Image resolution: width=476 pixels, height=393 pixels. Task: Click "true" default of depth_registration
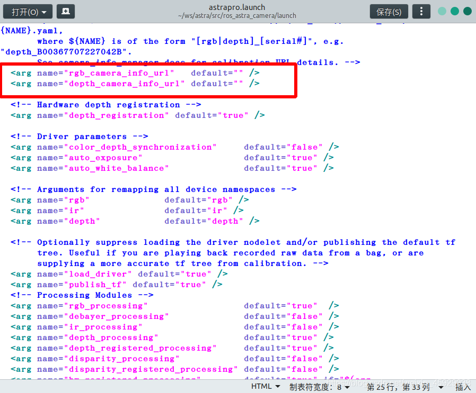click(x=233, y=115)
